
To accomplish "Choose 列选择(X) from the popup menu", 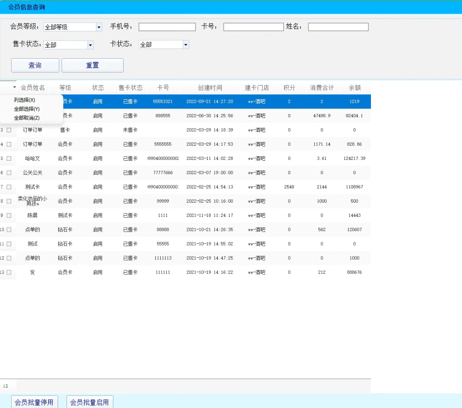I will (25, 100).
